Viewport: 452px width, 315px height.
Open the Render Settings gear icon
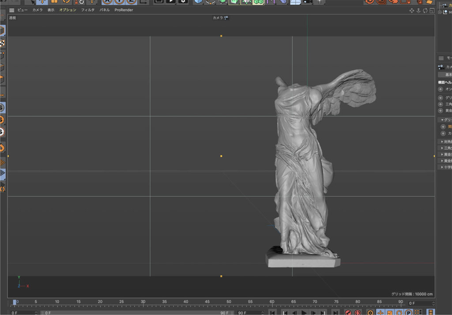(x=183, y=1)
